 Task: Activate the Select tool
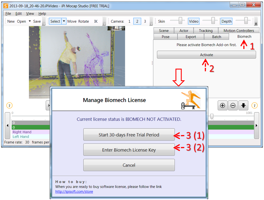pos(55,21)
